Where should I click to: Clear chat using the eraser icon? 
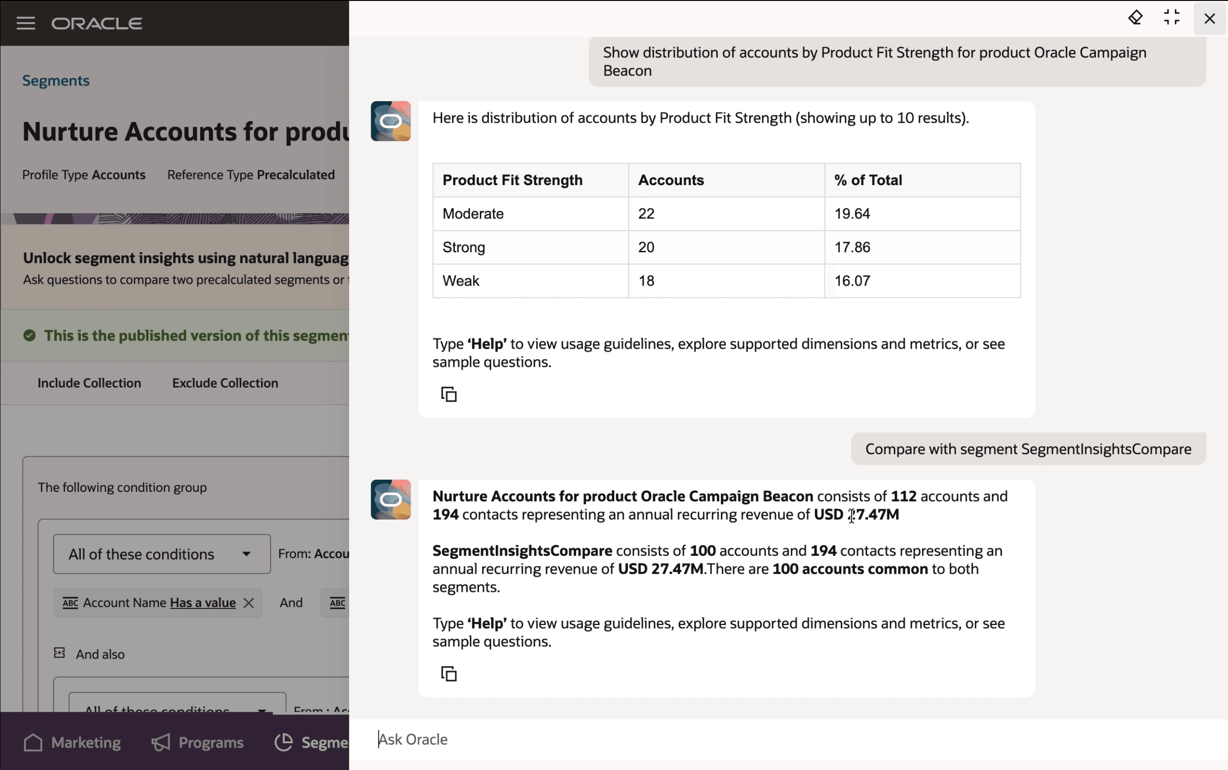[1135, 18]
